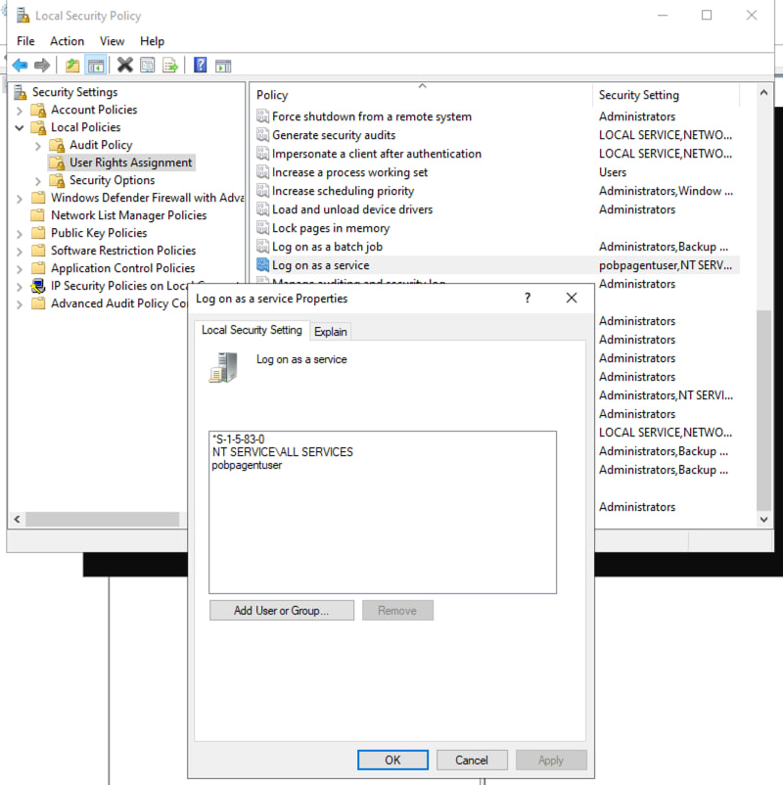The height and width of the screenshot is (785, 783).
Task: Click the tree pane scroll left arrow
Action: click(17, 519)
